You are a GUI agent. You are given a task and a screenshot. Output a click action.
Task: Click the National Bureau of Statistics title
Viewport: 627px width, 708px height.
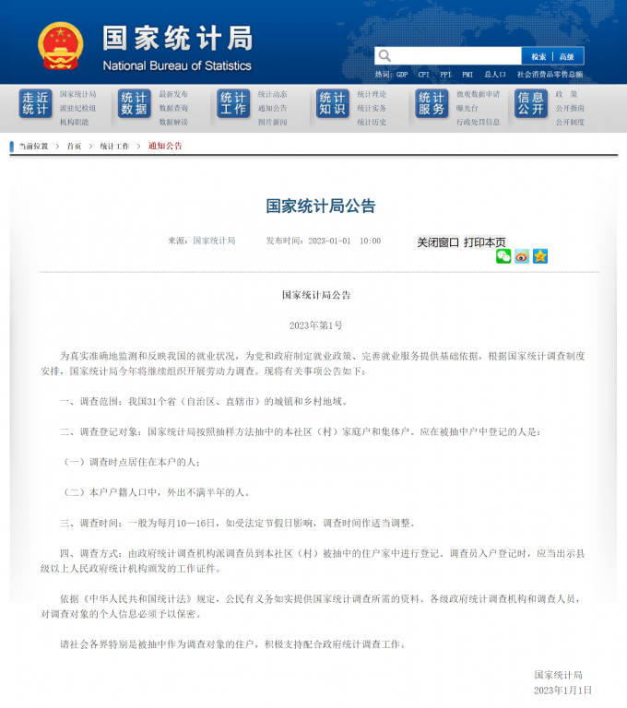point(177,66)
